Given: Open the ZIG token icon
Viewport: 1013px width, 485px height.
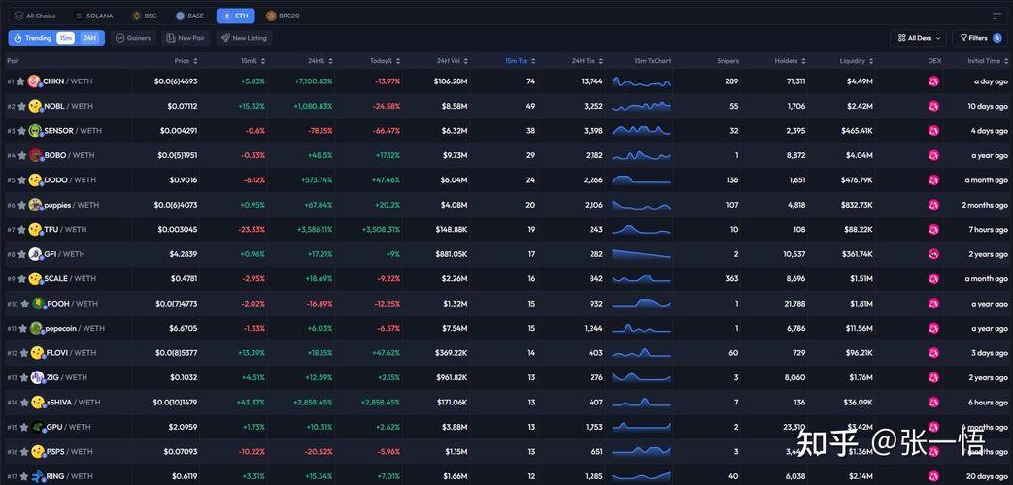Looking at the screenshot, I should pos(38,378).
